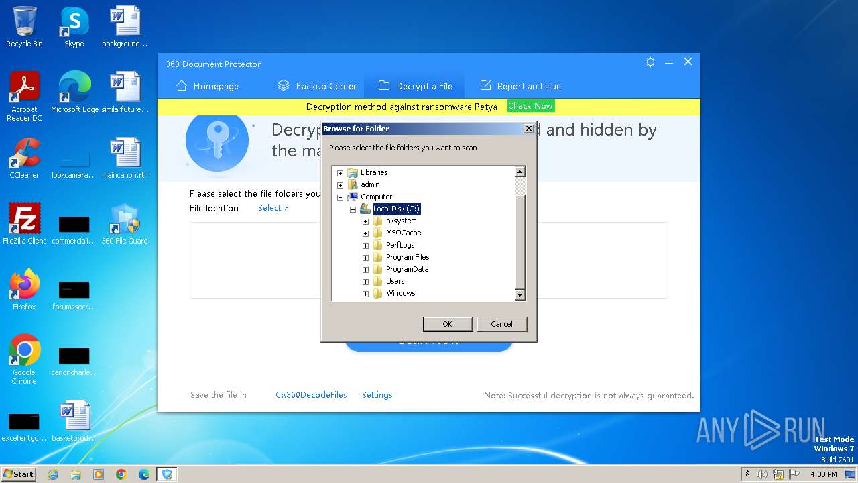Open the Firefox desktop shortcut

pyautogui.click(x=24, y=290)
